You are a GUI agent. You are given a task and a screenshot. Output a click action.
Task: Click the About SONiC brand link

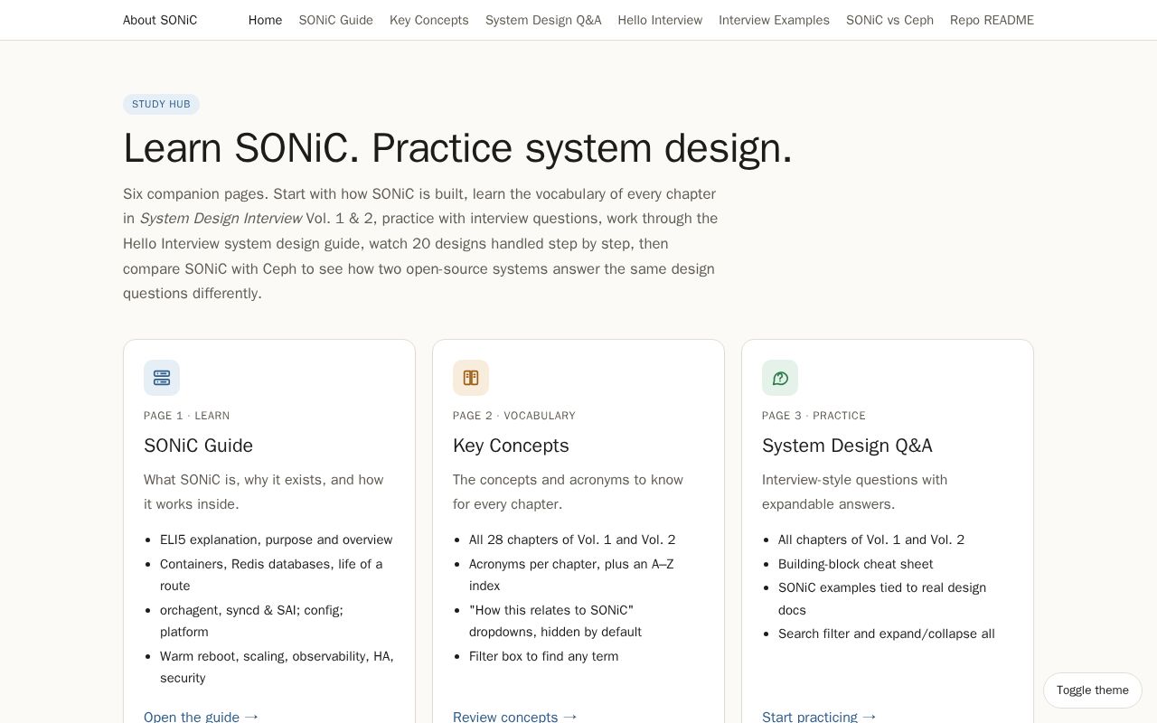[160, 20]
